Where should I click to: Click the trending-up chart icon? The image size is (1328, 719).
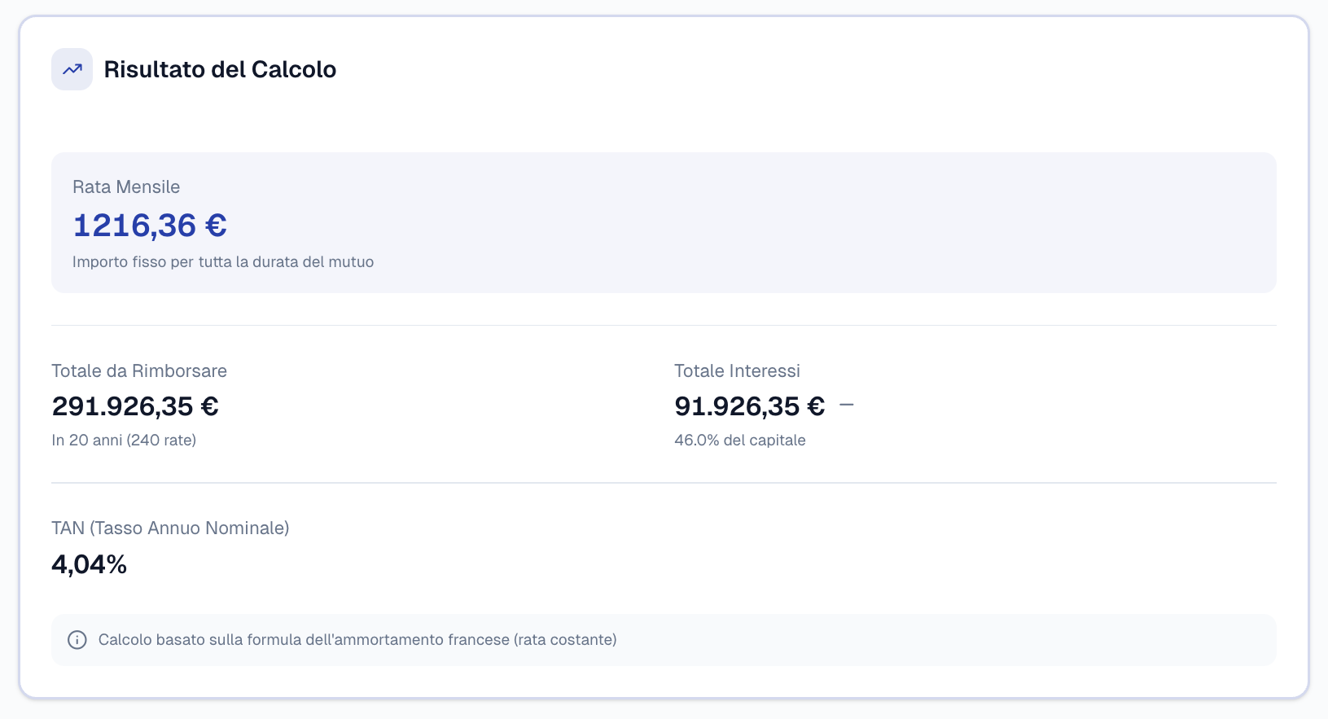tap(72, 69)
